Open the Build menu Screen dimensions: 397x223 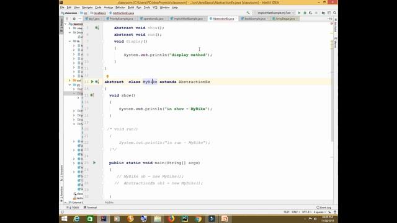pyautogui.click(x=131, y=7)
